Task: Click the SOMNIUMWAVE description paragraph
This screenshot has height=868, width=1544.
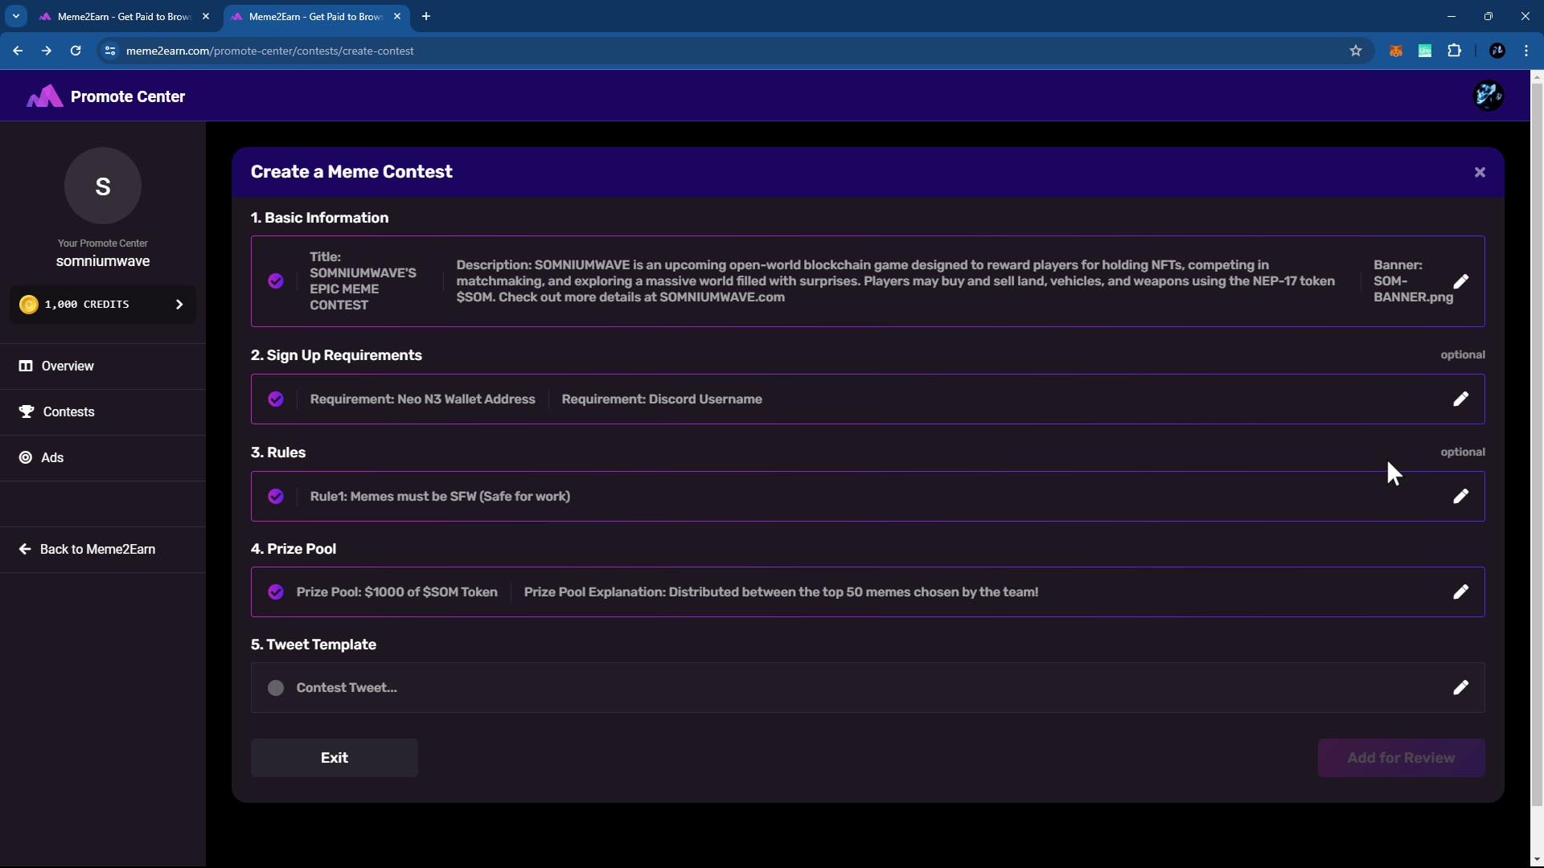Action: pos(896,281)
